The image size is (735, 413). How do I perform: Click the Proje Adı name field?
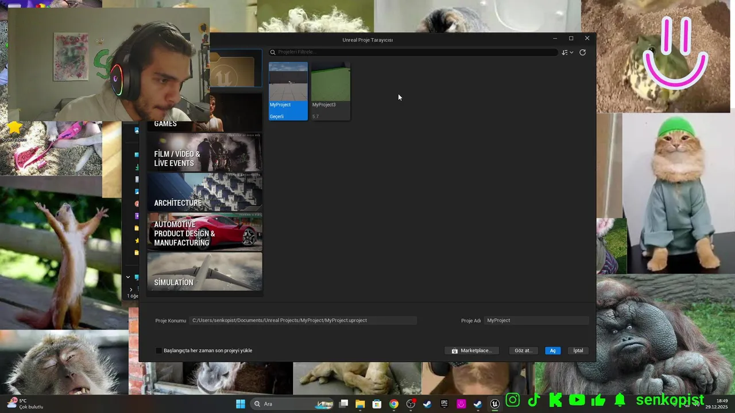coord(536,321)
